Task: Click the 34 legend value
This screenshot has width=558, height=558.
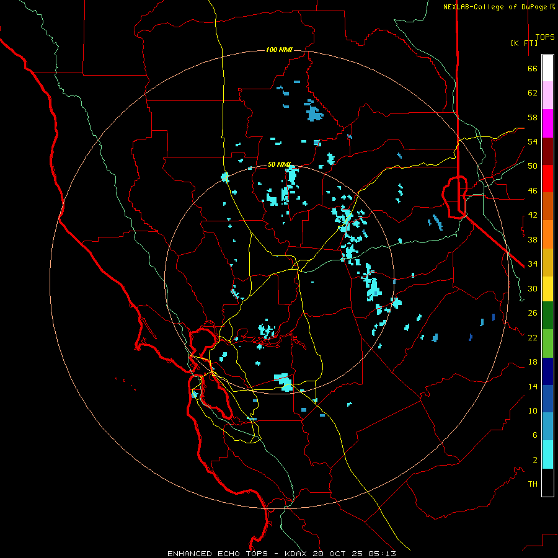Action: 533,264
